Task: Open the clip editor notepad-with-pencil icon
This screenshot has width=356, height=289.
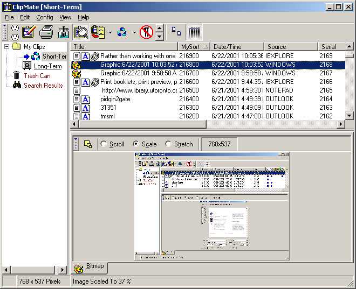Action: [x=29, y=32]
